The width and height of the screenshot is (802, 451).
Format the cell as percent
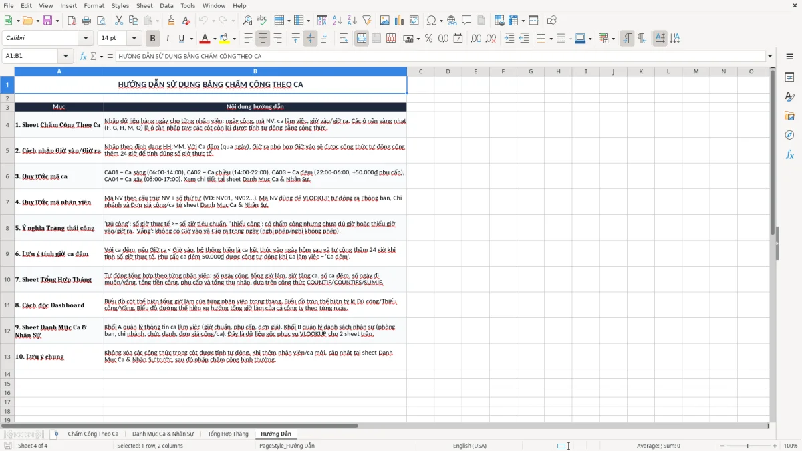point(428,39)
